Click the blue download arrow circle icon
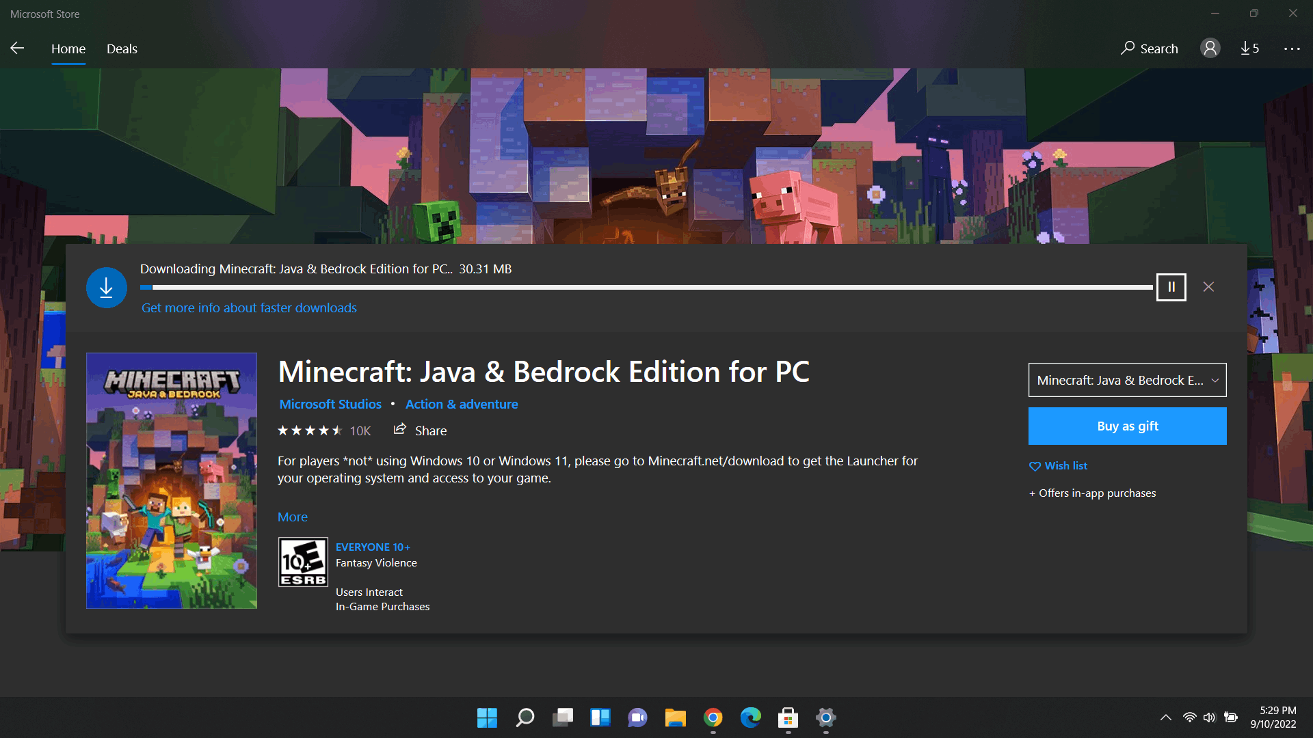Viewport: 1313px width, 738px height. point(106,288)
